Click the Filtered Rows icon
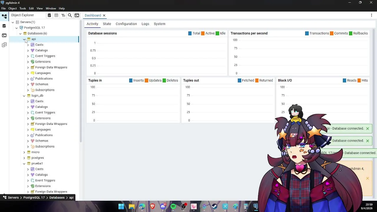This screenshot has width=377, height=212. (x=63, y=15)
